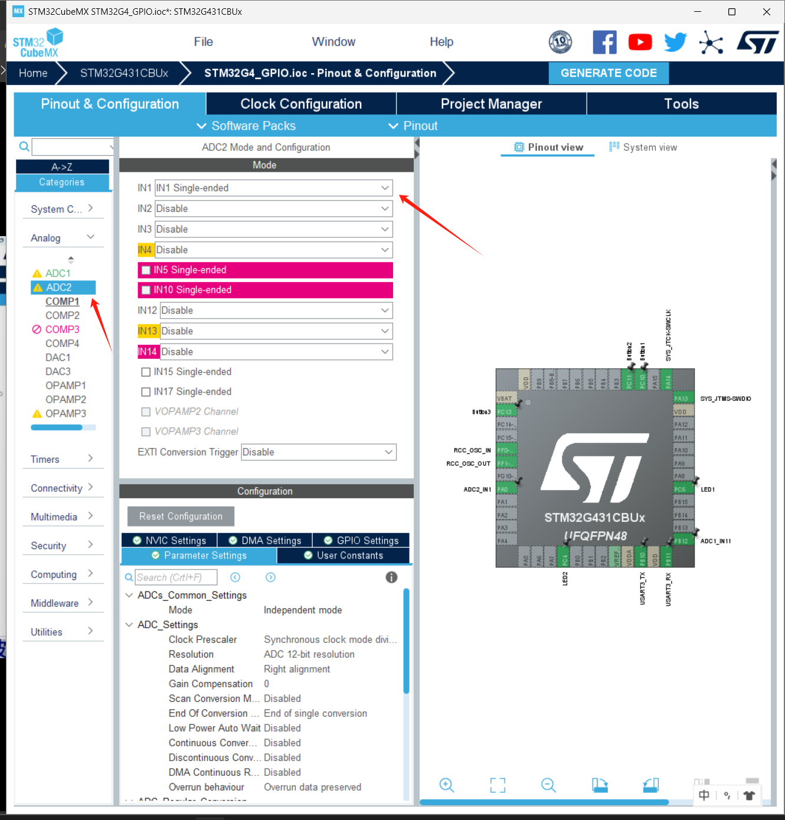
Task: Click the shirt skin icon in the IME bar
Action: [749, 795]
